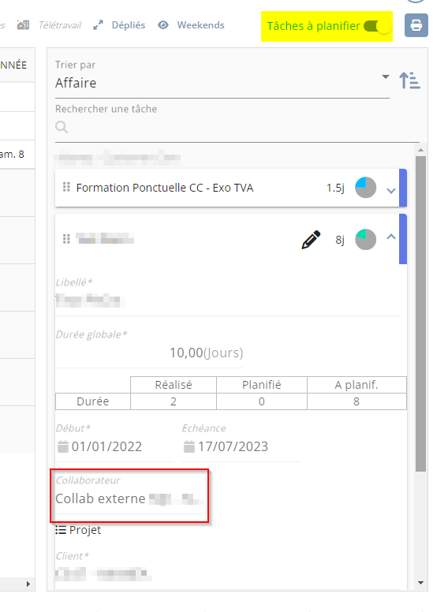433x612 pixels.
Task: Click the printer icon button
Action: click(x=416, y=25)
